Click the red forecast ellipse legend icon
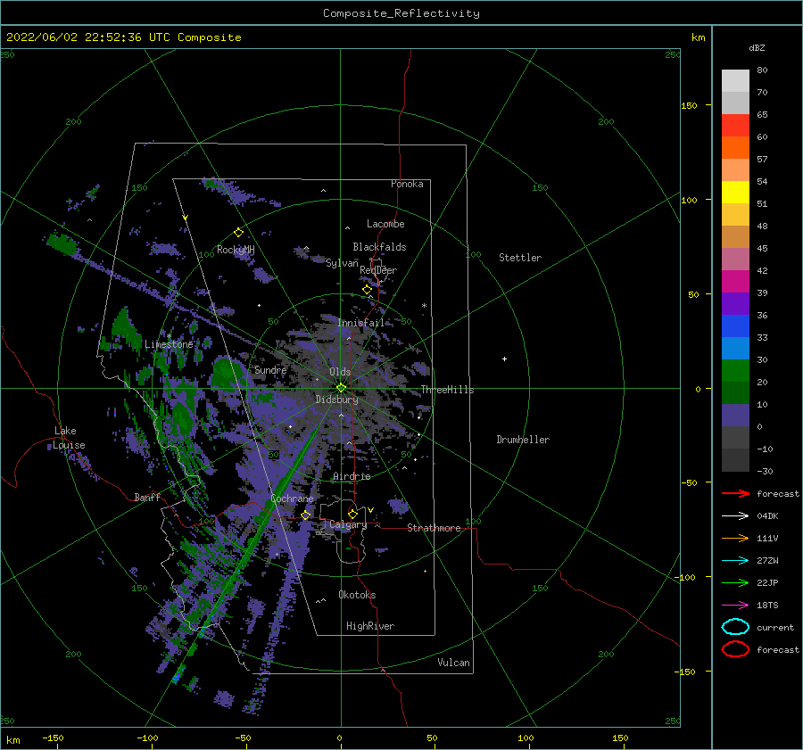The image size is (803, 750). click(735, 649)
